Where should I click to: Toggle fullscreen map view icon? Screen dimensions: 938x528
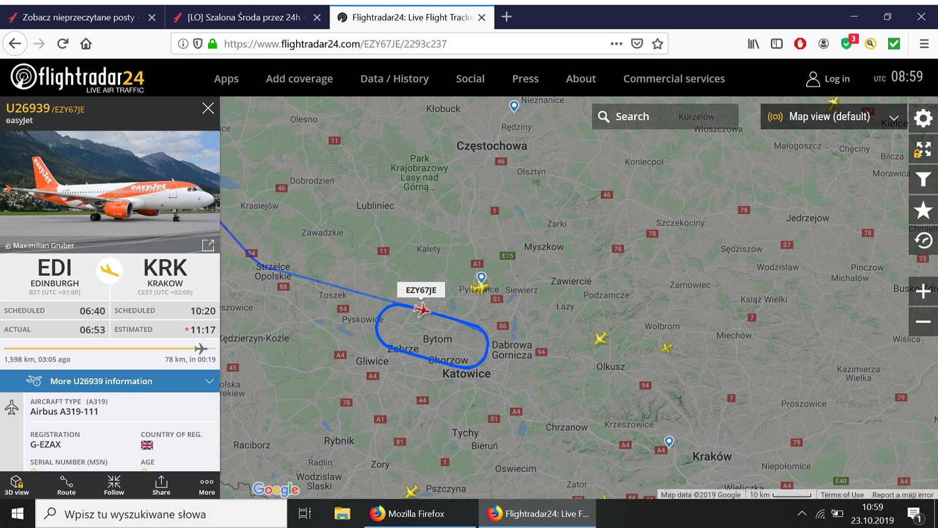coord(923,149)
